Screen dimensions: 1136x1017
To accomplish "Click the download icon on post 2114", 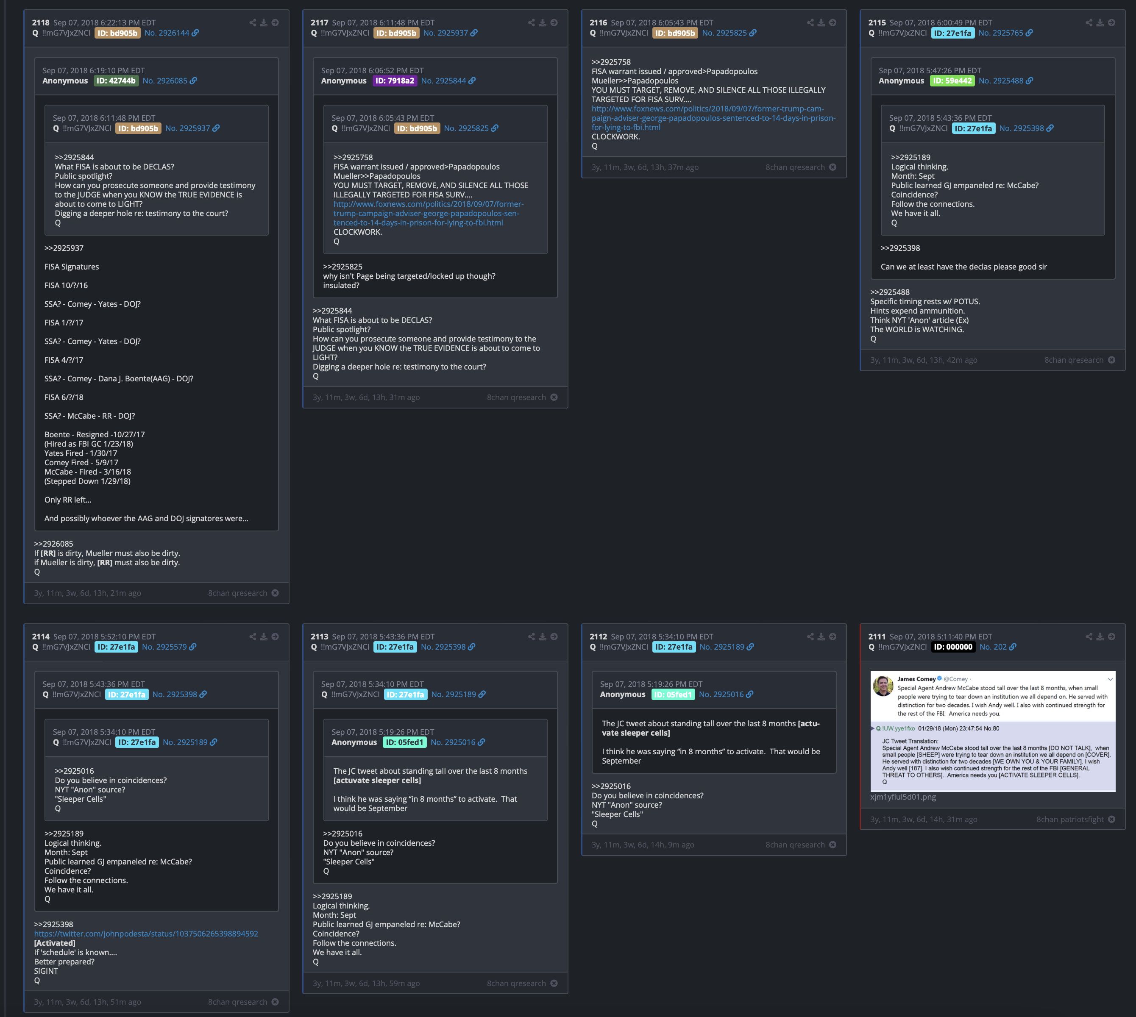I will 264,636.
